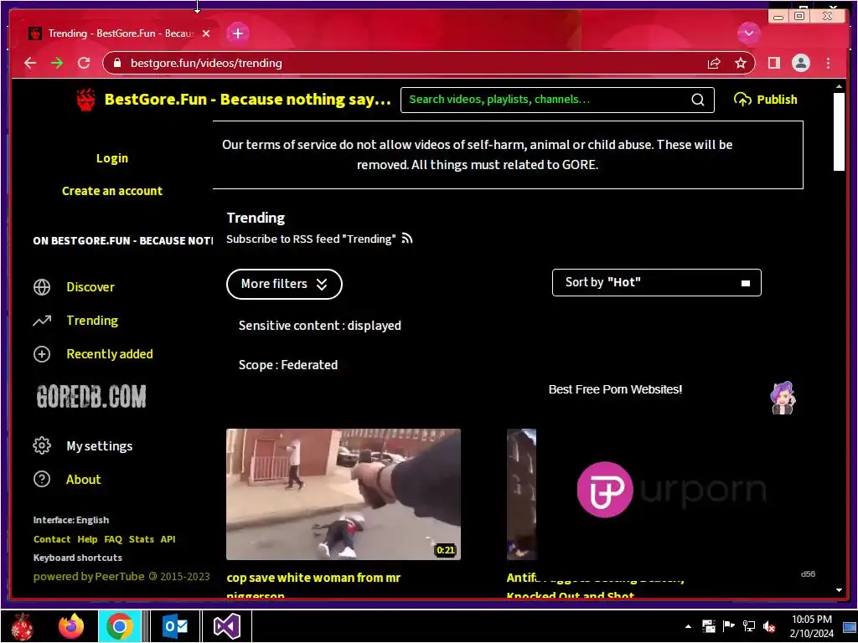Click the muted volume tray icon
Viewport: 858px width, 643px height.
pyautogui.click(x=769, y=626)
